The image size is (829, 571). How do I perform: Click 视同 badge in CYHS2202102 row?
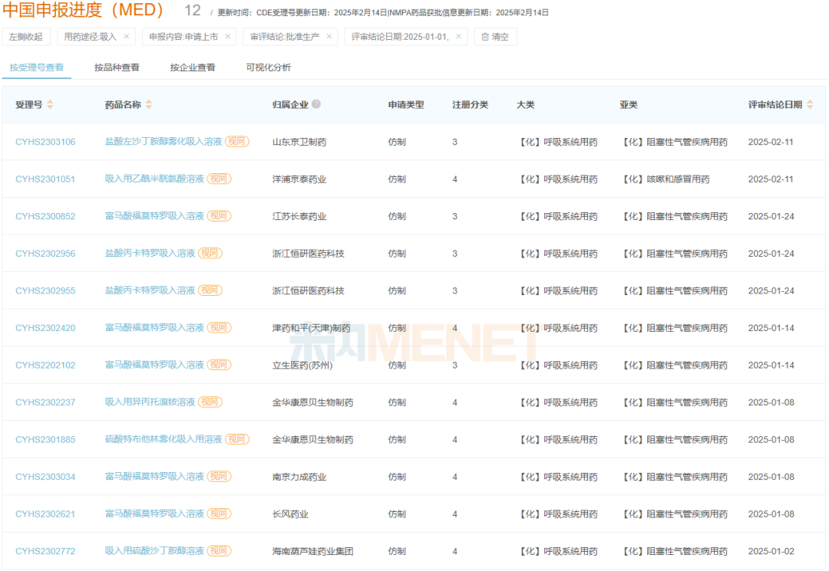(219, 365)
